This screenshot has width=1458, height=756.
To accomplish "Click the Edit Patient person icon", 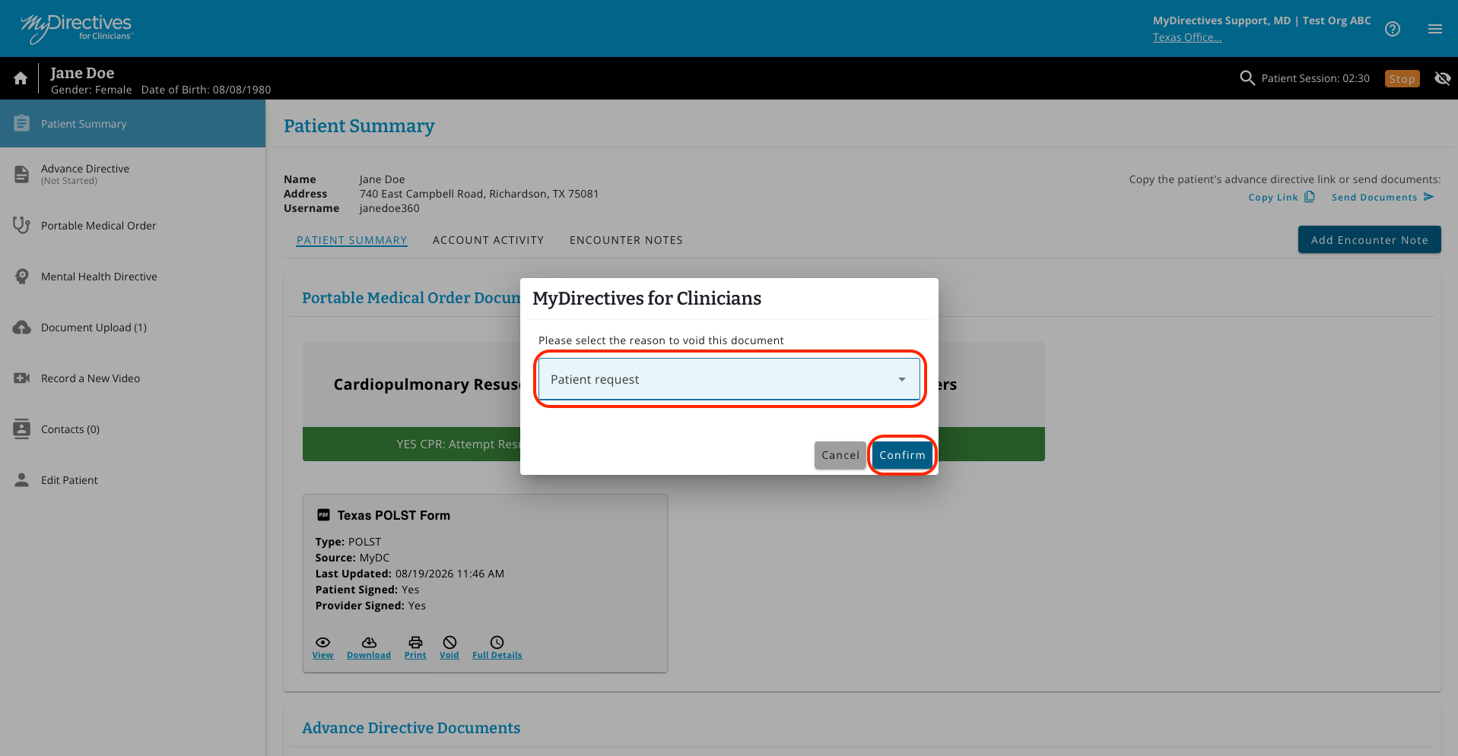I will coord(22,480).
